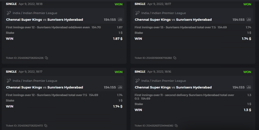
Task: Open statistics icon on 18:16 ticket
Action: click(x=249, y=87)
